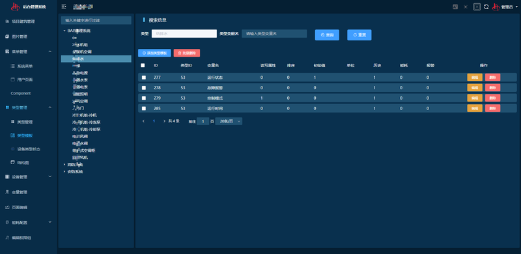Expand the tree node arrow above 安防系统
The width and height of the screenshot is (521, 254).
(x=64, y=164)
